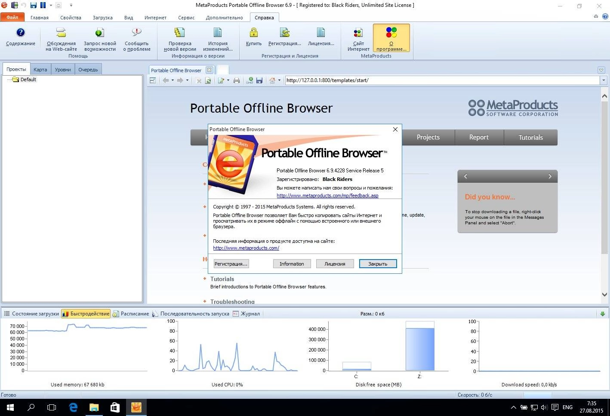Click Лицензия button in about dialog

pyautogui.click(x=335, y=264)
